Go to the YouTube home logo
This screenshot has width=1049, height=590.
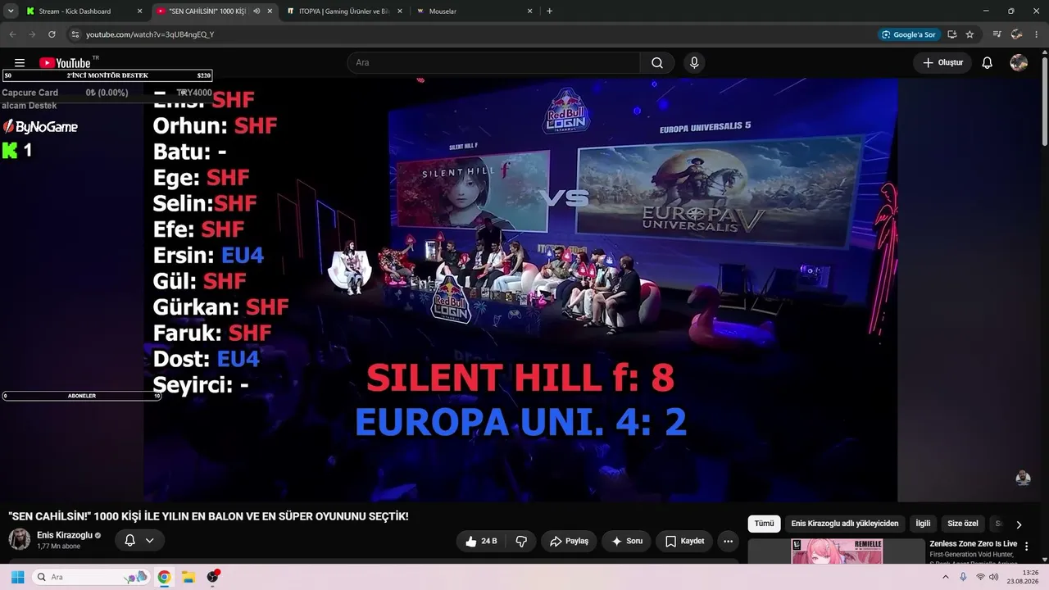[x=65, y=63]
